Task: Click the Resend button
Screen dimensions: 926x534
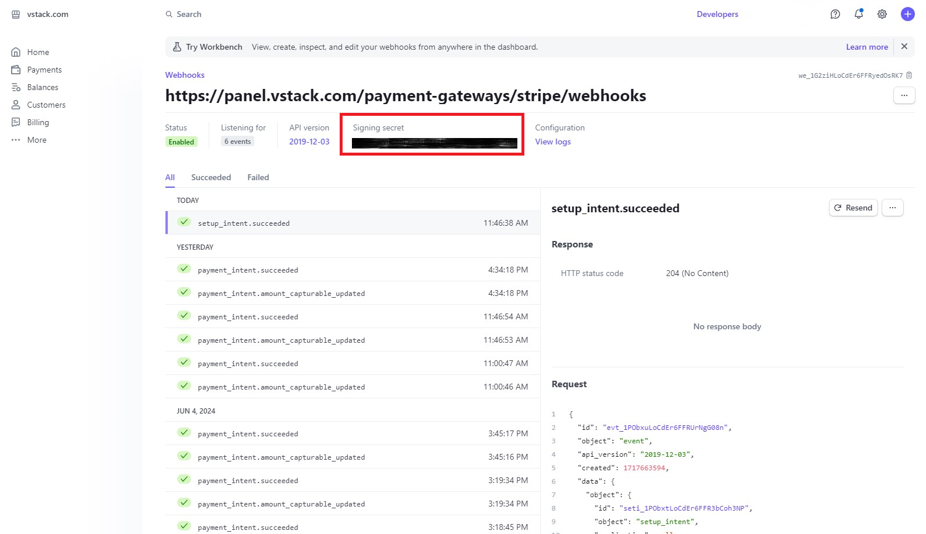Action: click(853, 208)
